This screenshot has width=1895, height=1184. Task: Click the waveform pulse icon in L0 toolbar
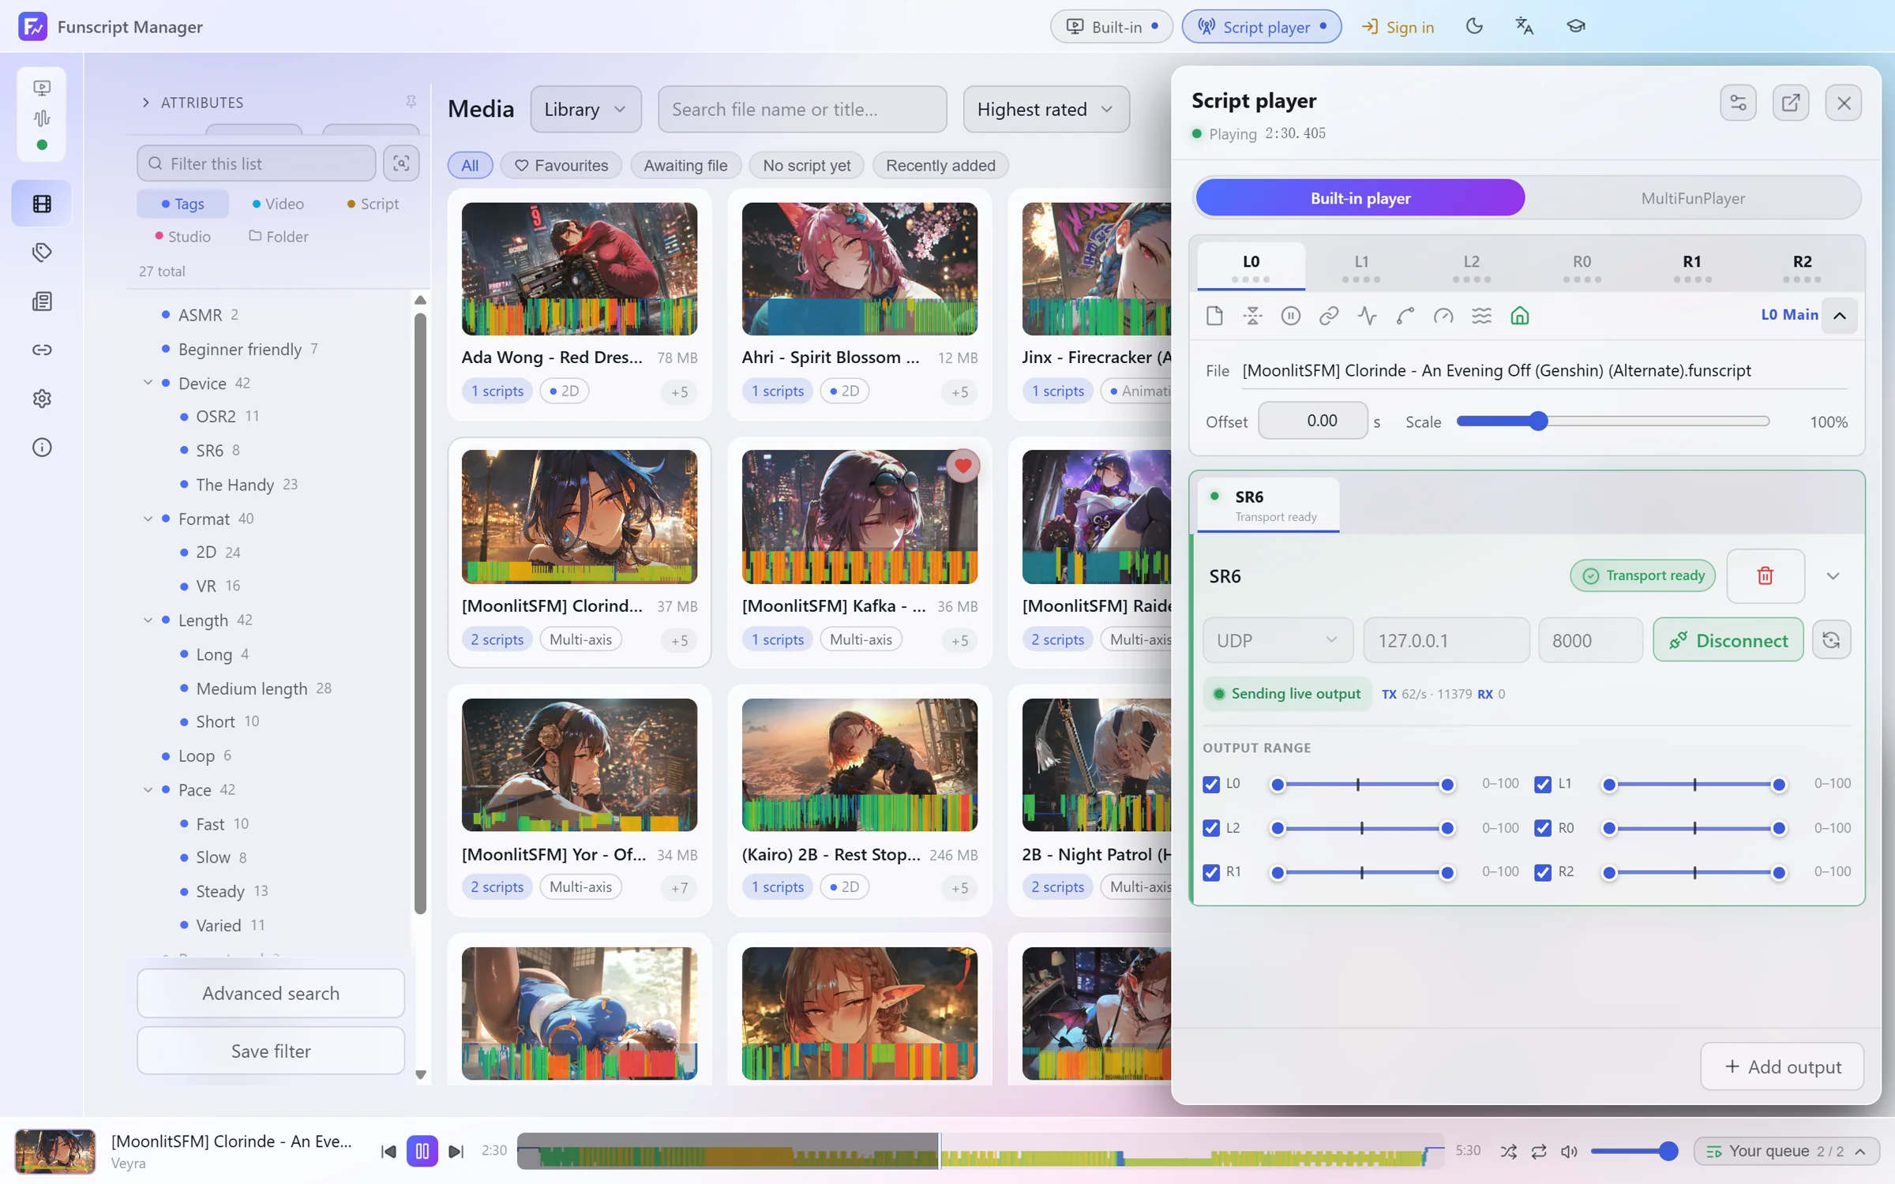pyautogui.click(x=1368, y=316)
